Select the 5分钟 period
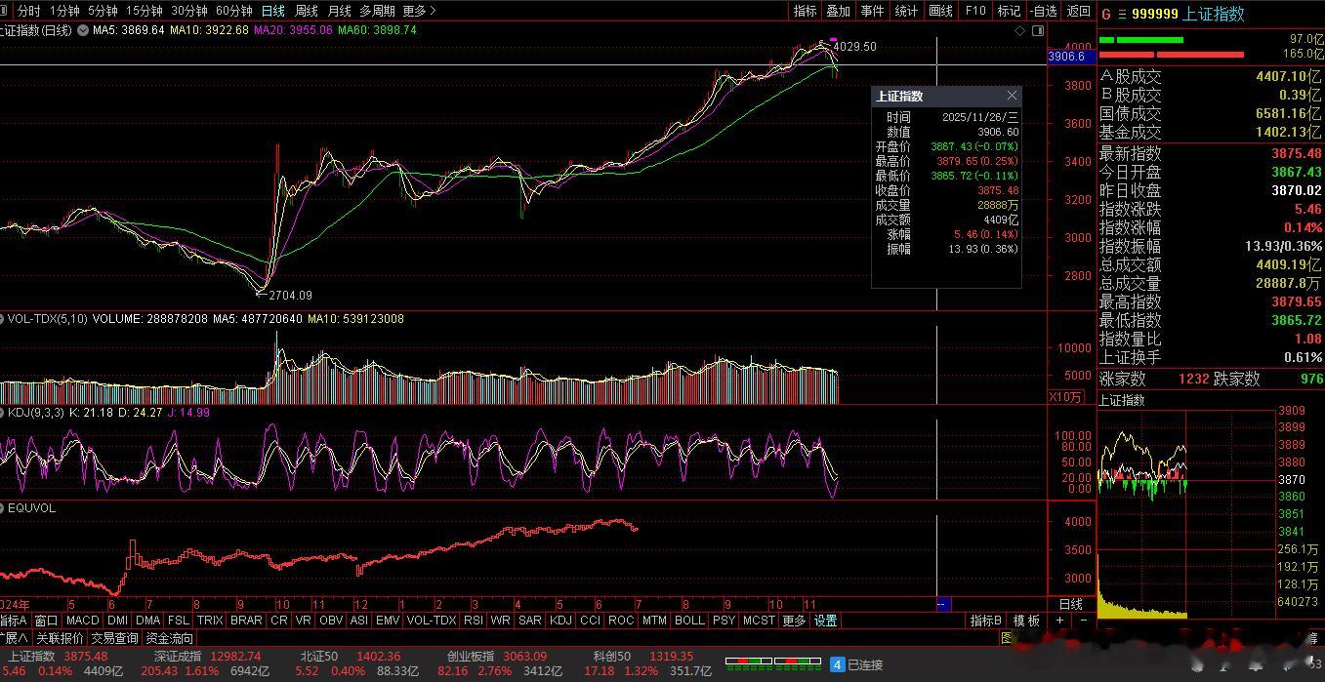Image resolution: width=1325 pixels, height=682 pixels. click(103, 11)
